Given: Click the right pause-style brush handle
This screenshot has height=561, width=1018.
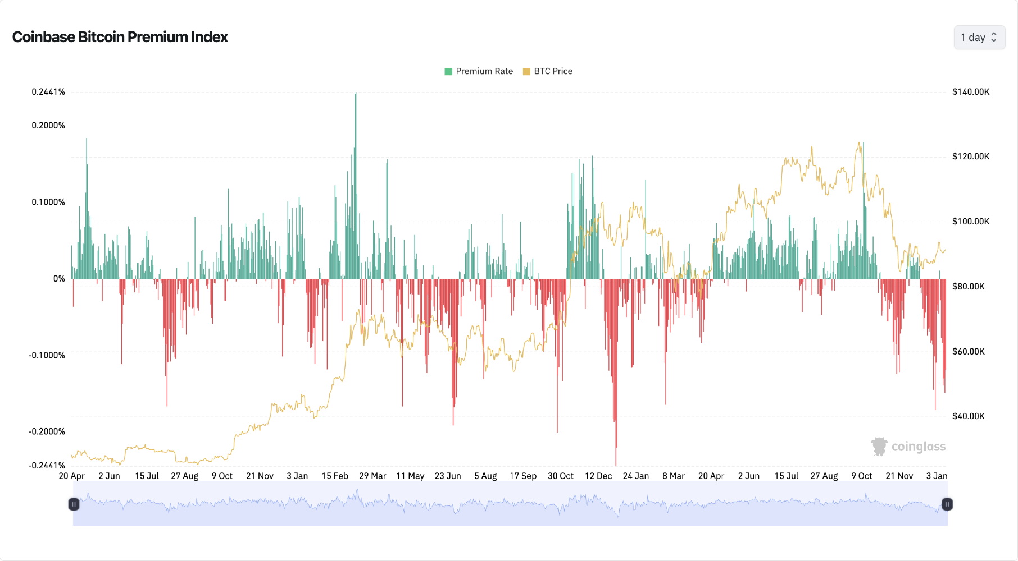Looking at the screenshot, I should coord(946,504).
